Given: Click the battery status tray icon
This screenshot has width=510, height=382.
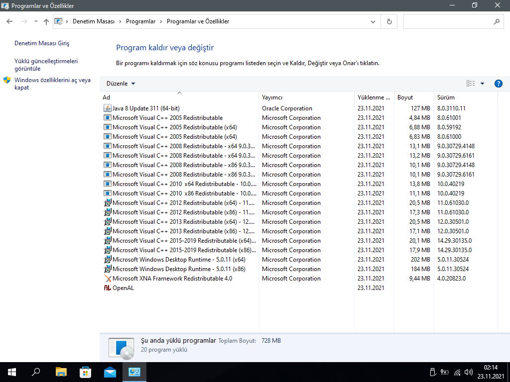Looking at the screenshot, I should click(x=445, y=372).
